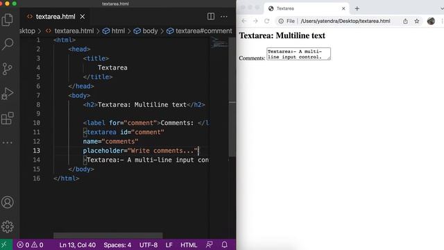
Task: Click the h2 line in code editor
Action: [144, 105]
